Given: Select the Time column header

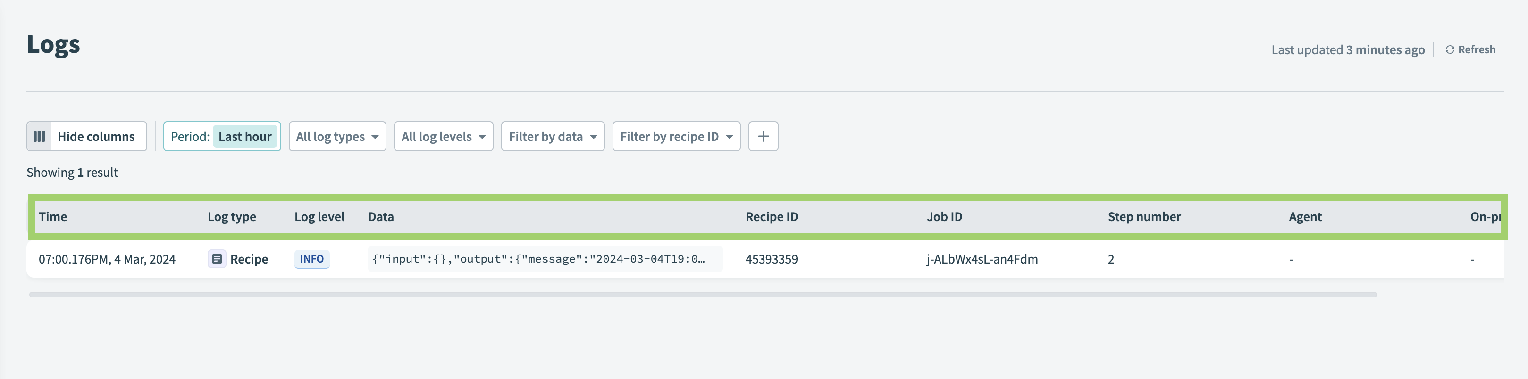Looking at the screenshot, I should pyautogui.click(x=53, y=217).
